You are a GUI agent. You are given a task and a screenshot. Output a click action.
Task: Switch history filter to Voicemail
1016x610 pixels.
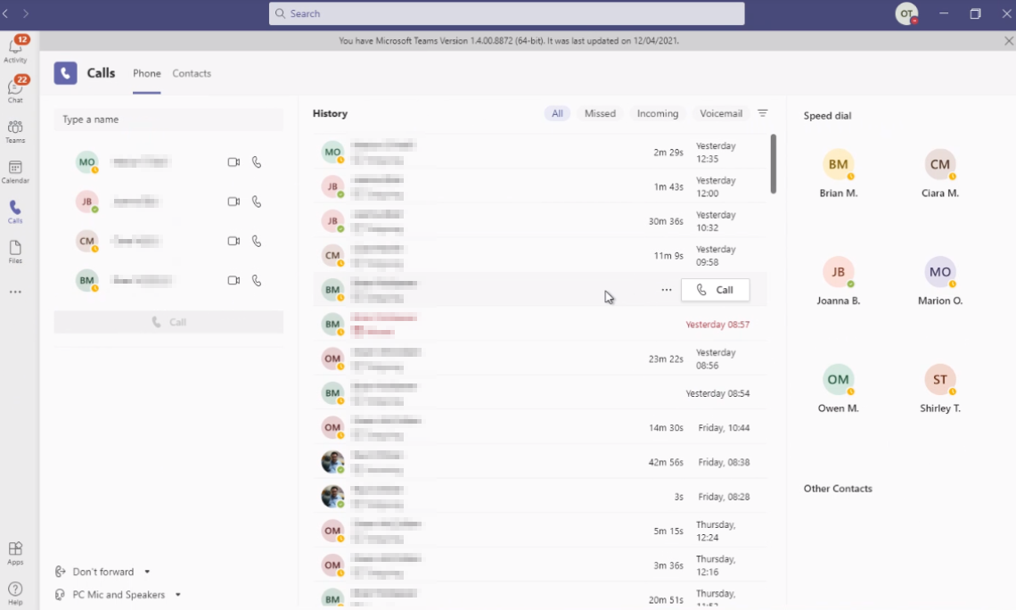pyautogui.click(x=720, y=113)
